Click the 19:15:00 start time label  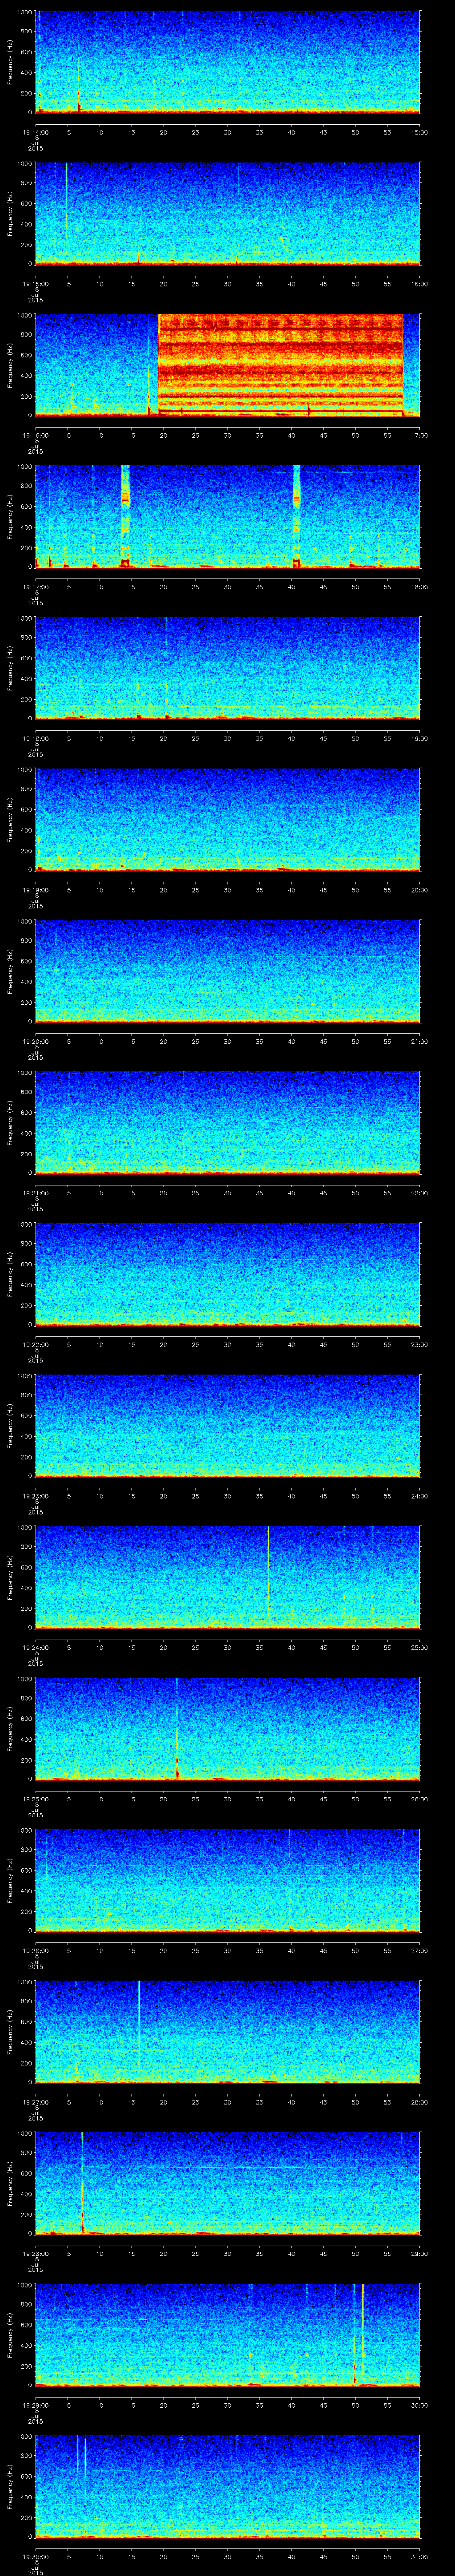[35, 284]
